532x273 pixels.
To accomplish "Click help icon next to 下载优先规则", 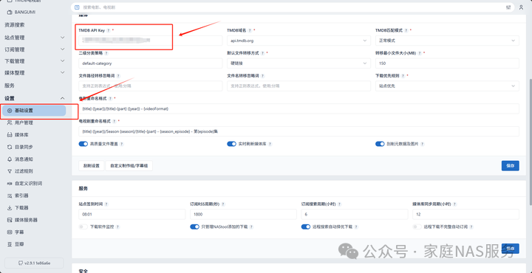I will (x=403, y=76).
